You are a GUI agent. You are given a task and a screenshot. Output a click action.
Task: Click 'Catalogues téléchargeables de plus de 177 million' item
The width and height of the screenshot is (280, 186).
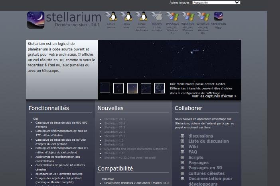(61, 133)
